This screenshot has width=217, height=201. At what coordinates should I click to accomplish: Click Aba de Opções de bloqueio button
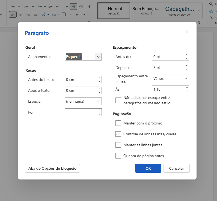[52, 168]
